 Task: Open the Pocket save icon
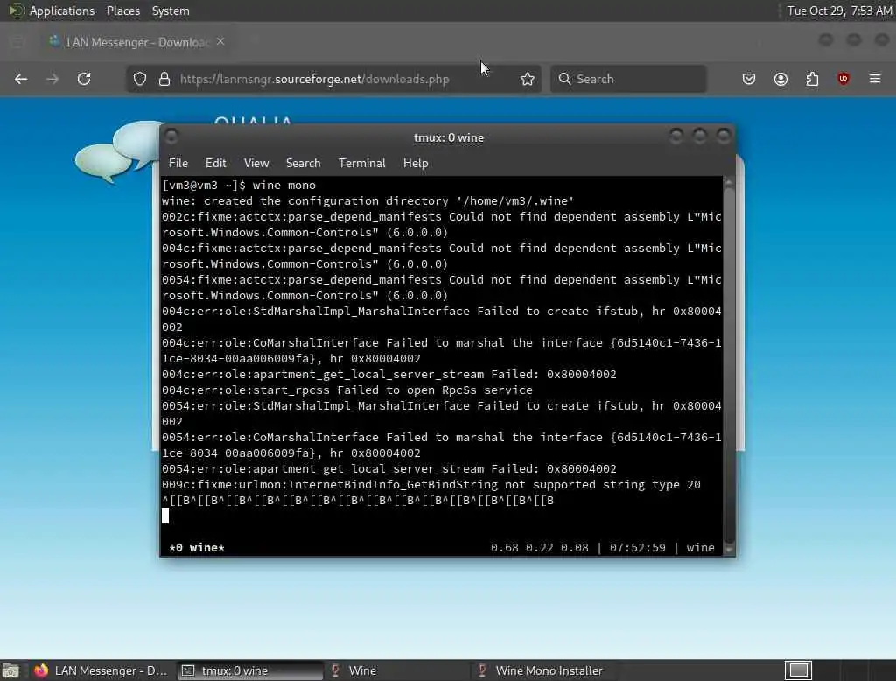[749, 79]
